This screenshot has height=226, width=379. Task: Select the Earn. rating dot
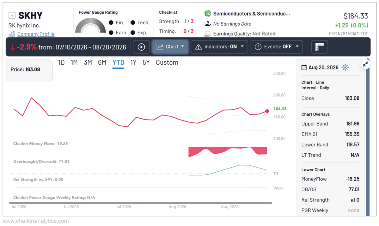(x=111, y=32)
